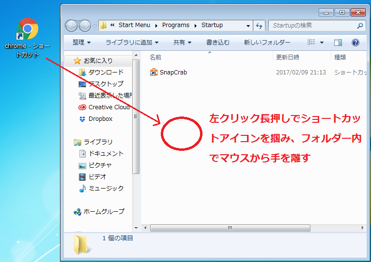Click horizontal scrollbar left arrow

(145, 228)
